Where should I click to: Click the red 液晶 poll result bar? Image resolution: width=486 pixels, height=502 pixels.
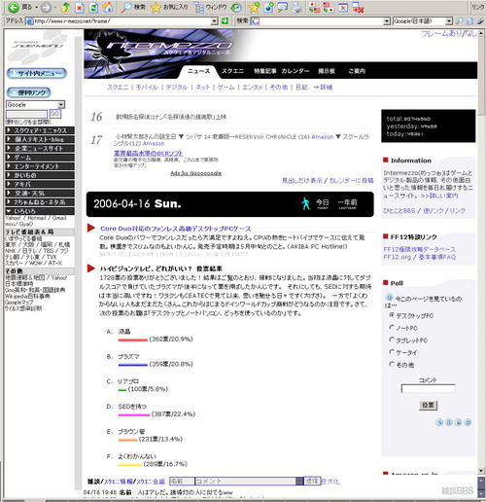tap(133, 340)
